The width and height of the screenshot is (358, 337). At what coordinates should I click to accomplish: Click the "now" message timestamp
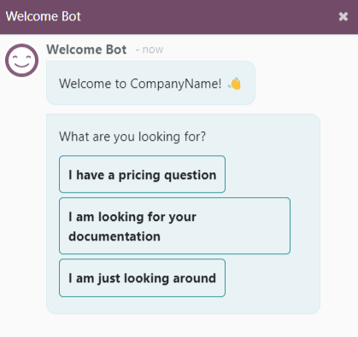click(153, 49)
